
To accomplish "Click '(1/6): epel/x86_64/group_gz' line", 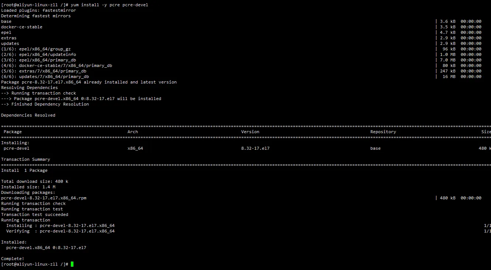I will coord(36,49).
